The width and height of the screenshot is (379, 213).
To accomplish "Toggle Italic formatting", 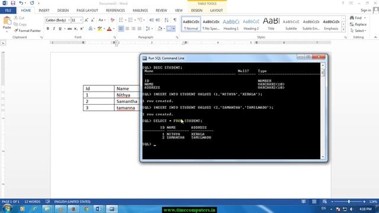I will pyautogui.click(x=54, y=29).
